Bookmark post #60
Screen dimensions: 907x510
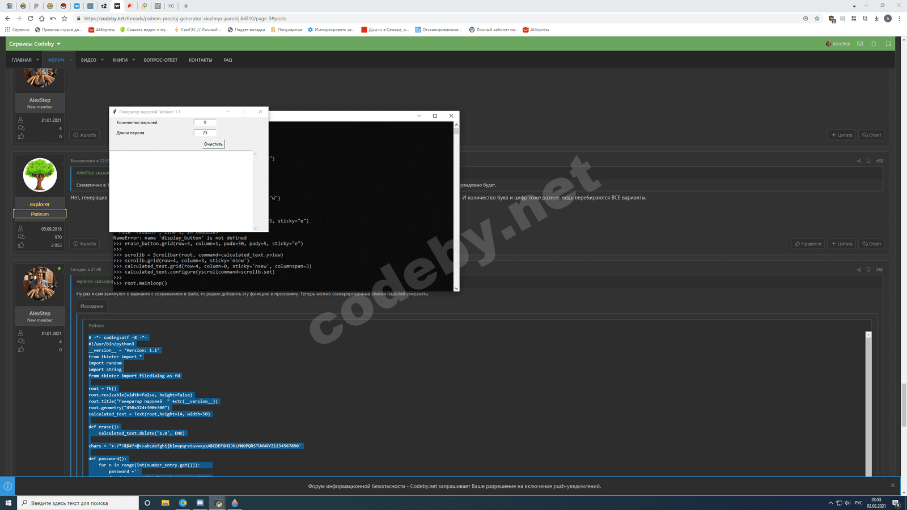tap(868, 270)
